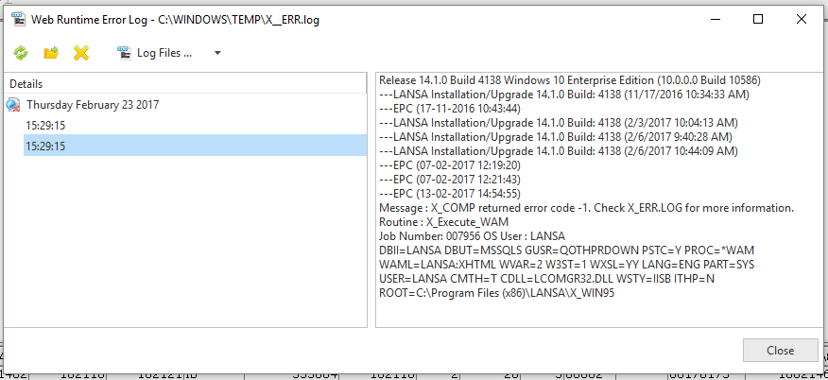Minimize the error log window
The image size is (828, 380).
714,19
